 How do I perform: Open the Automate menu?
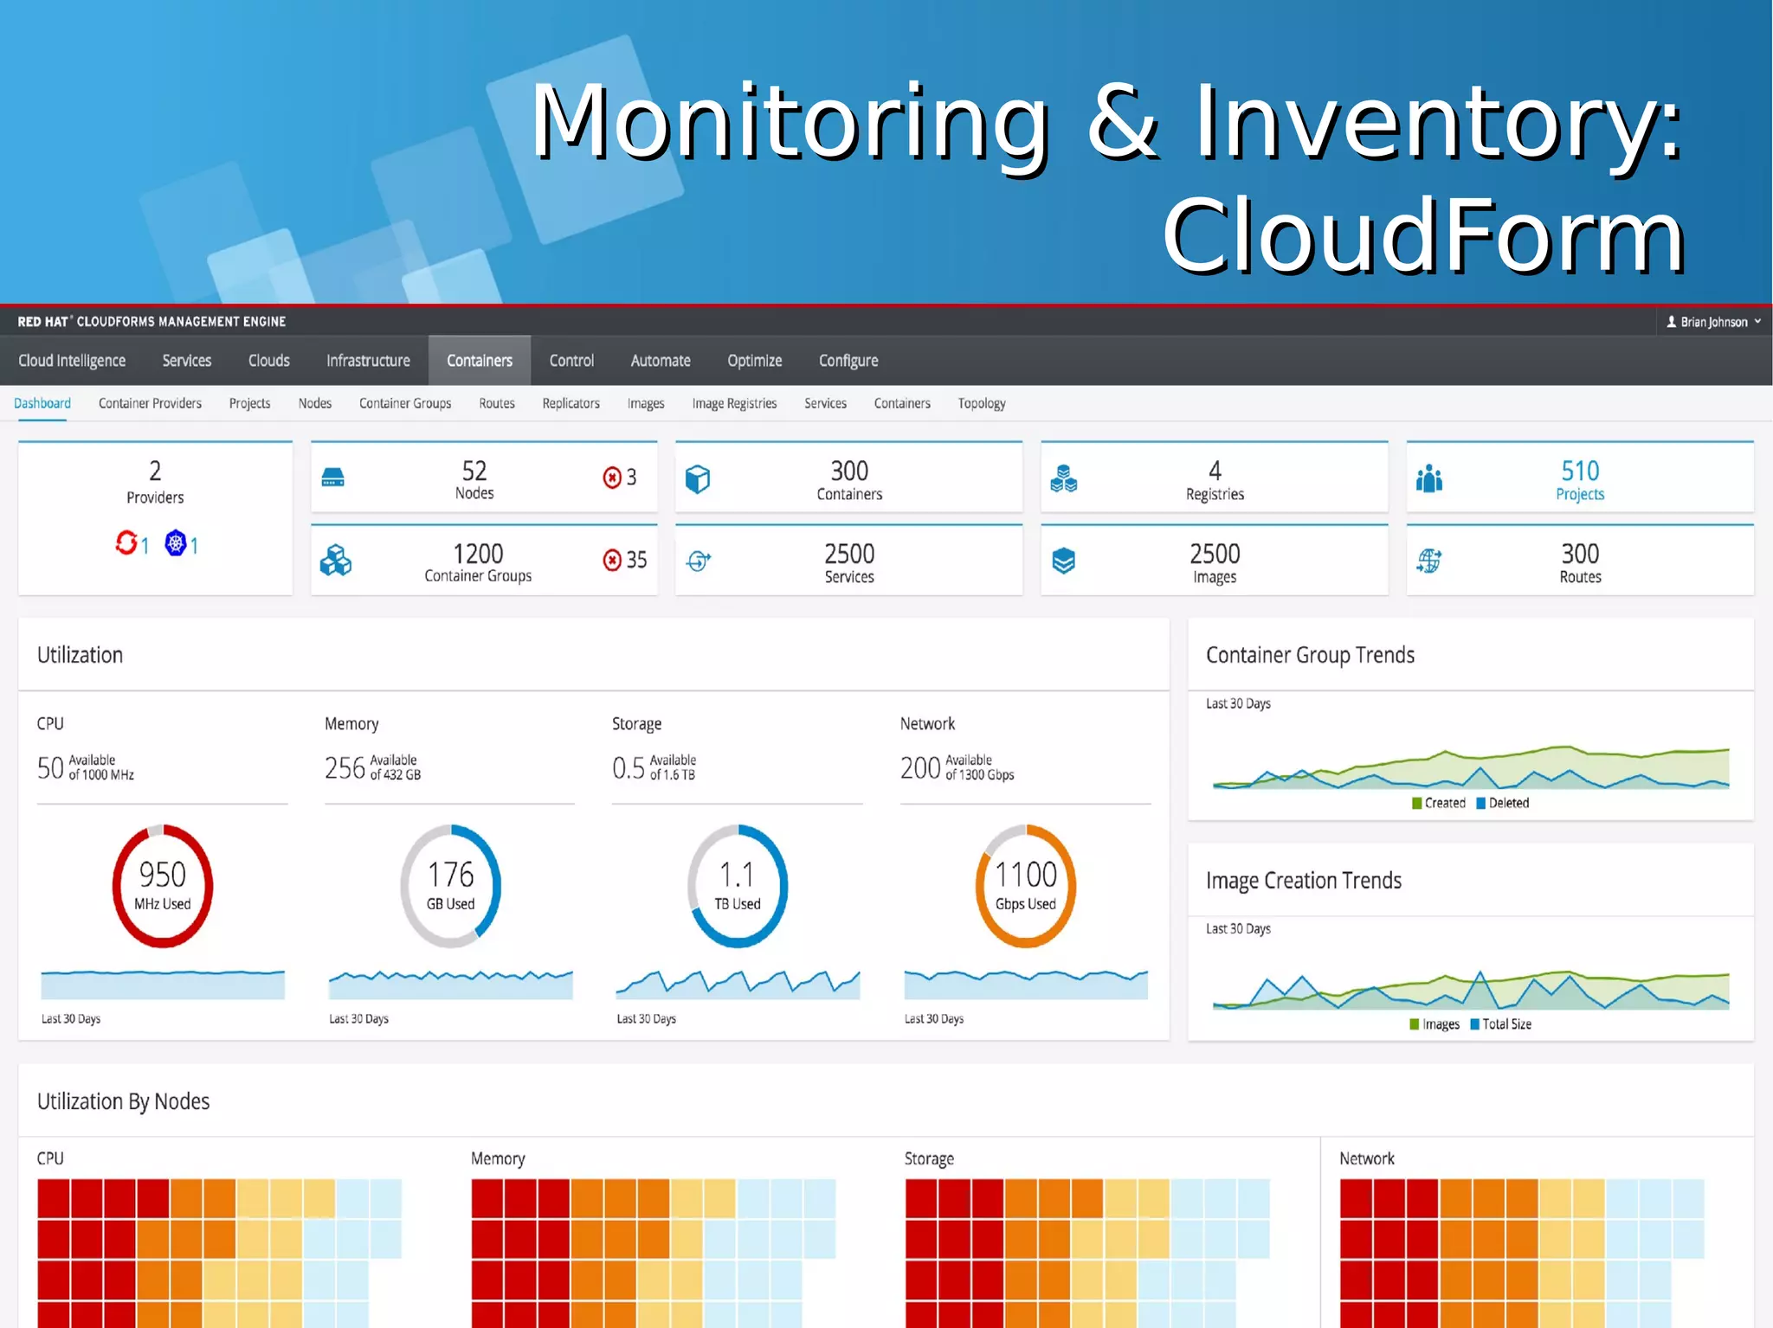[661, 361]
